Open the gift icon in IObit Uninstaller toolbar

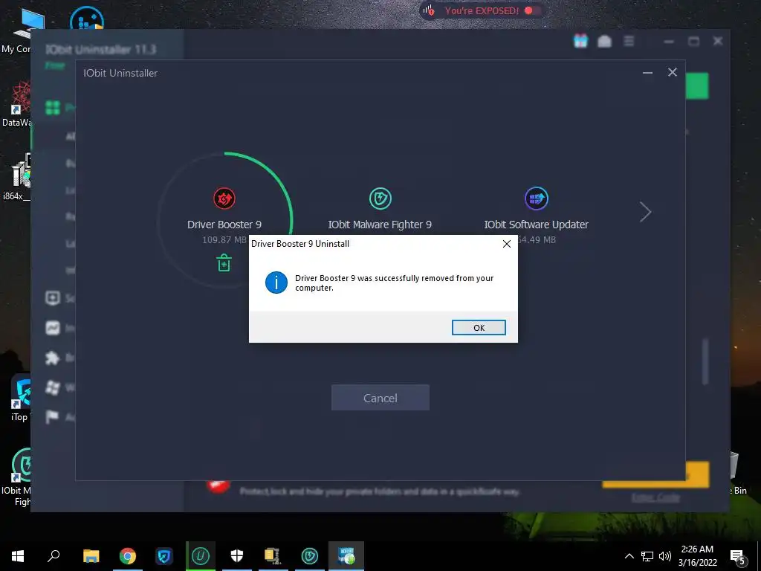point(580,42)
